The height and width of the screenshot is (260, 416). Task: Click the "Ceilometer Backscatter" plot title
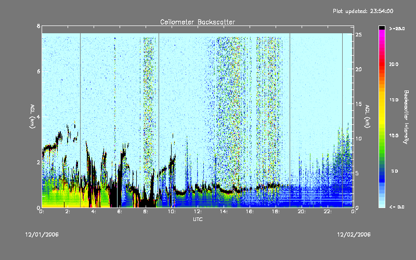tap(198, 22)
